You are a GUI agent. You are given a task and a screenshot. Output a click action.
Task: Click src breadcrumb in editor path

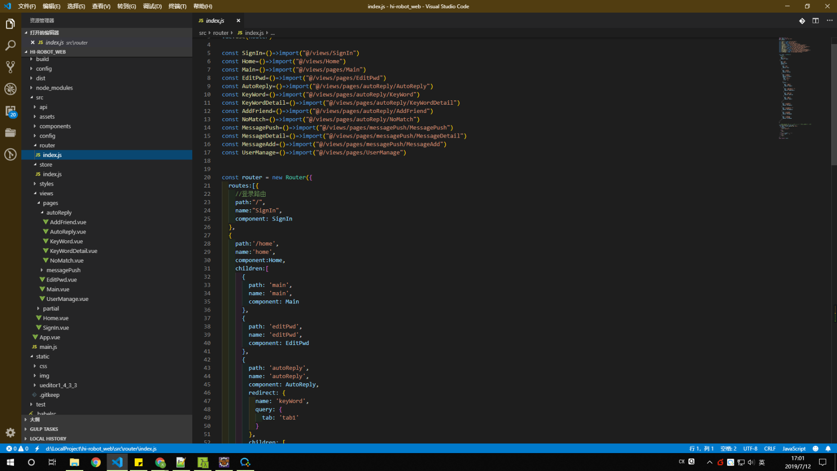tap(202, 33)
